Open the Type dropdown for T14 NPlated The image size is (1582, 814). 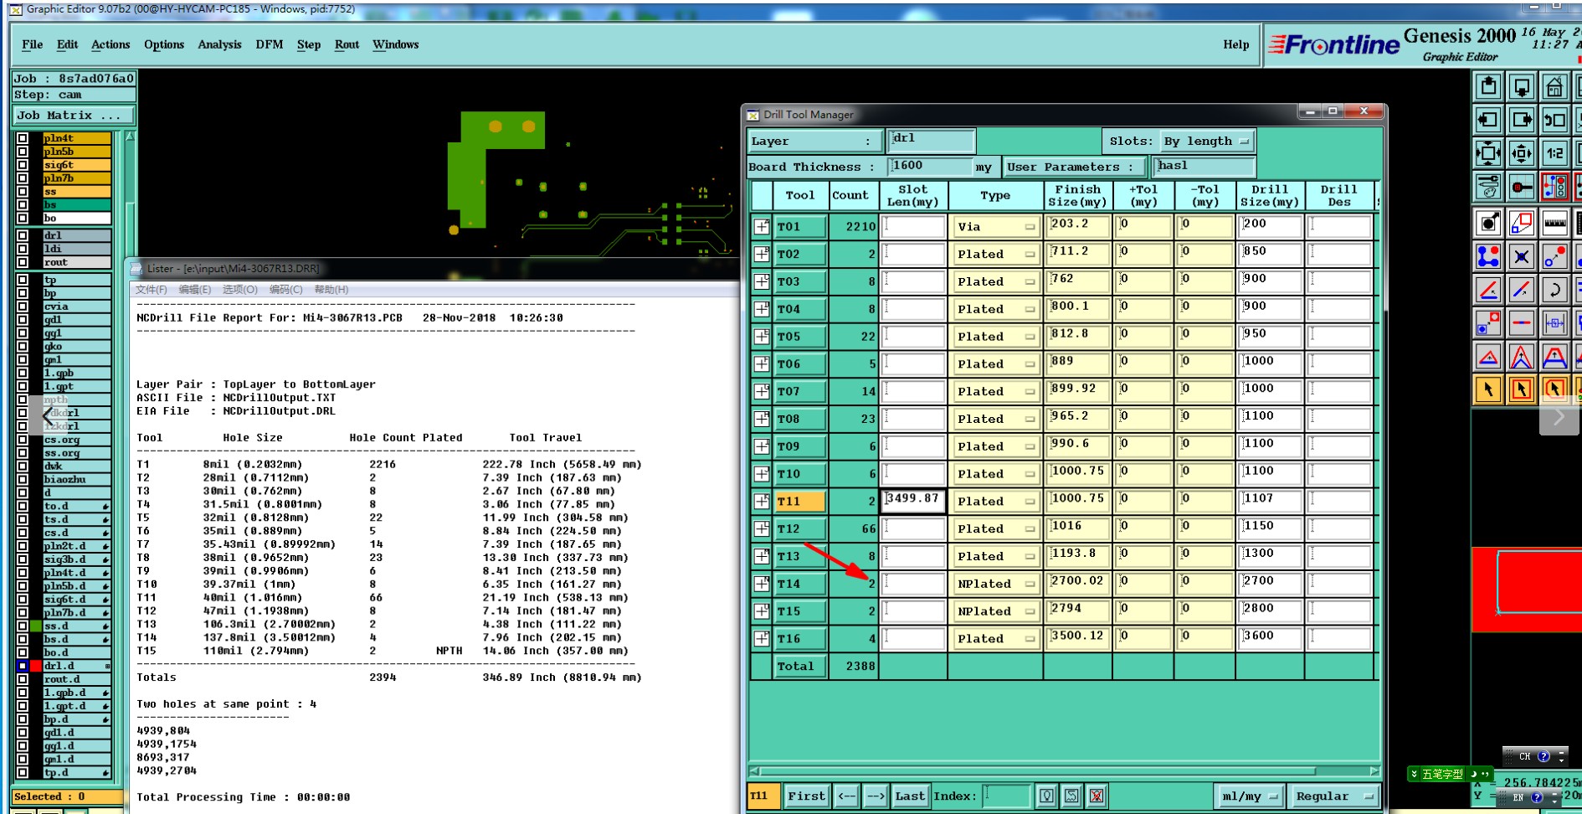click(995, 584)
